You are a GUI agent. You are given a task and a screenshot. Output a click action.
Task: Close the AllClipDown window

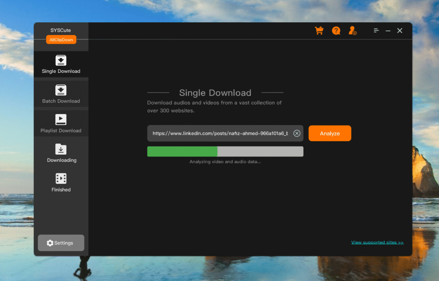[400, 30]
